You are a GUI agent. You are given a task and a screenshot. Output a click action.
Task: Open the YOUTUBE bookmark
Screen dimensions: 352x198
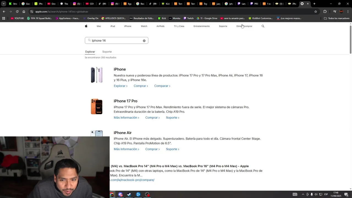17,18
